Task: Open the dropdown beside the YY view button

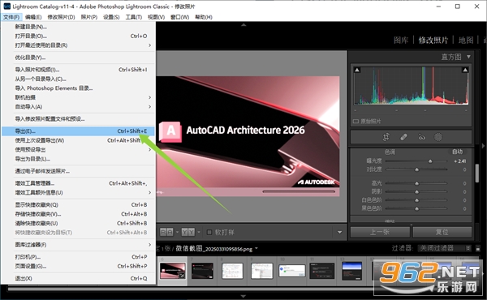Action: 199,232
